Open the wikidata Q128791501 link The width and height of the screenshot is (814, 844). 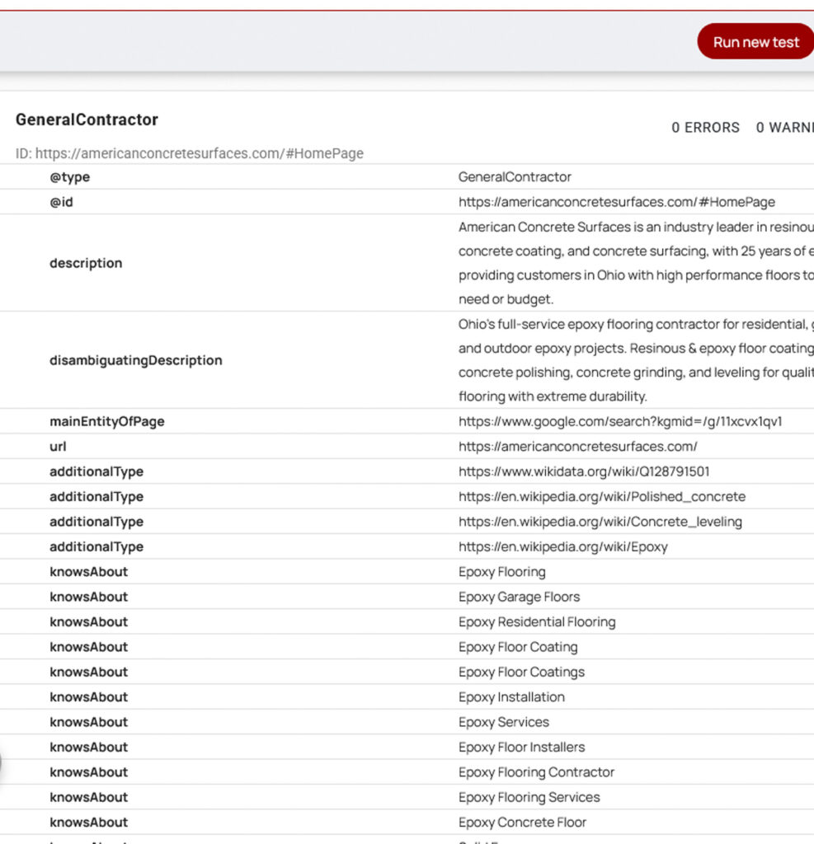pyautogui.click(x=584, y=471)
